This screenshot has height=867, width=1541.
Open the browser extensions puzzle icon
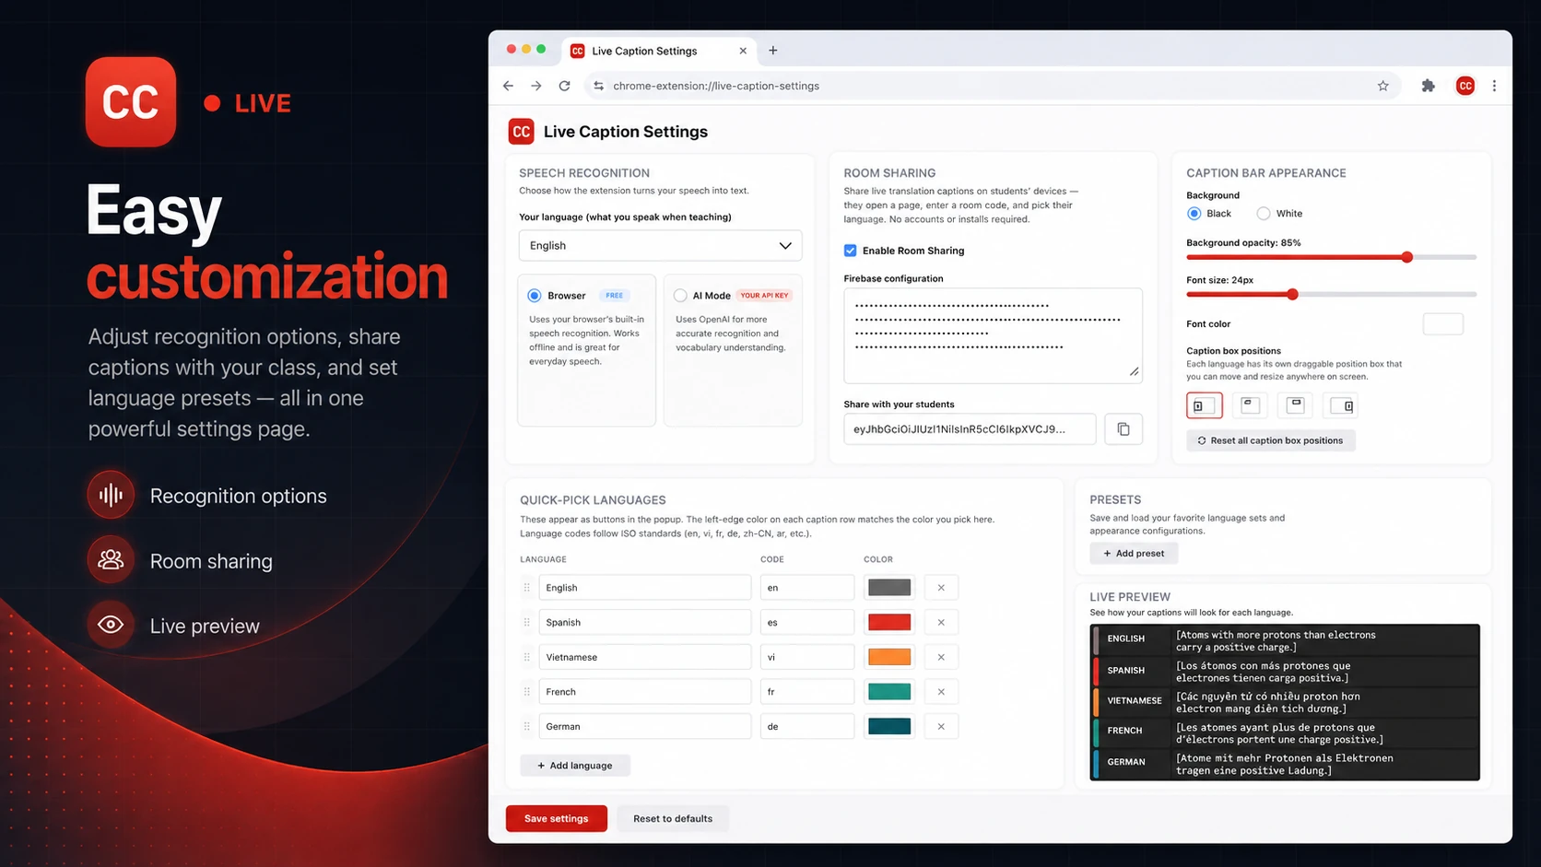tap(1428, 86)
